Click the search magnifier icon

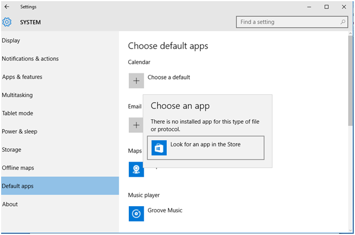click(343, 22)
